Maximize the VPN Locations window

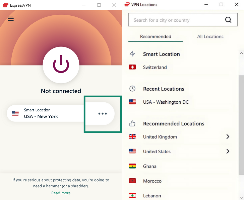[221, 5]
